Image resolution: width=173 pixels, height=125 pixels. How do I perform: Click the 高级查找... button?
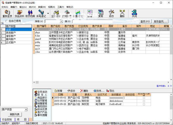pos(160,21)
